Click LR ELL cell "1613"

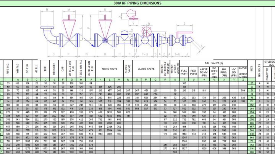[71, 148]
